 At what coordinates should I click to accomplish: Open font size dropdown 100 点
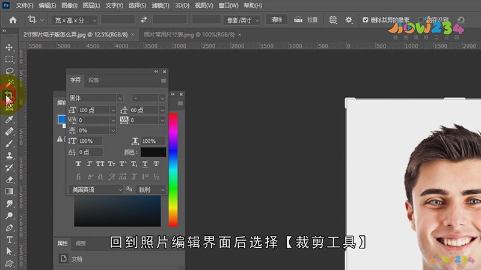click(x=112, y=110)
